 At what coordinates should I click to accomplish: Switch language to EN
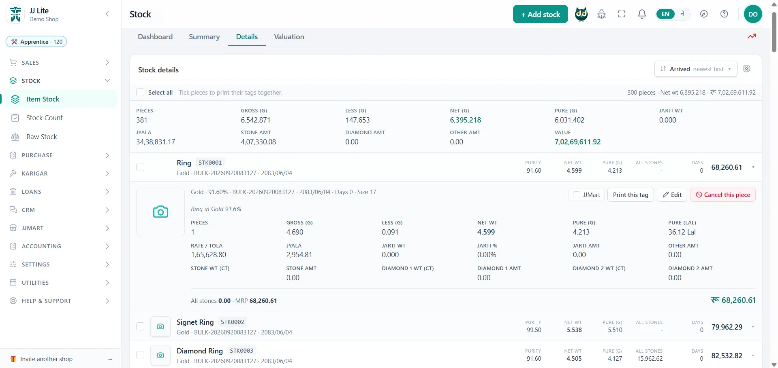pos(665,14)
